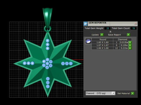Click the green arrow for 0.015tw row
141x105 pixels.
click(x=130, y=42)
